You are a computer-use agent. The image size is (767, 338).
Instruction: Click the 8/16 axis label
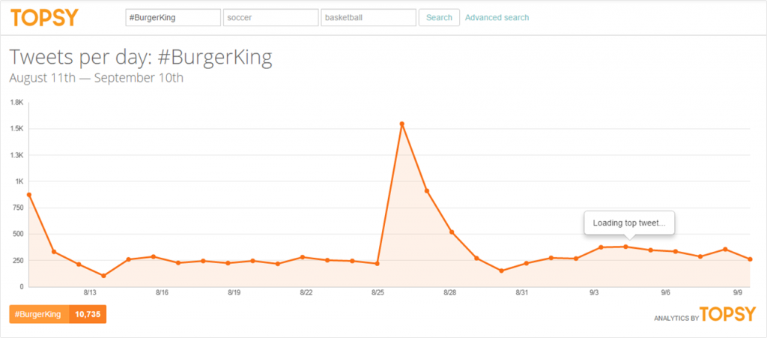click(162, 292)
